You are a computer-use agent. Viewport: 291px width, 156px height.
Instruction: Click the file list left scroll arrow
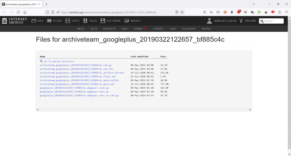click(38, 110)
